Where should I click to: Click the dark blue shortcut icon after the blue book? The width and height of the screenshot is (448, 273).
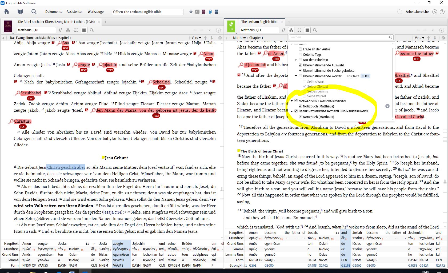216,12
